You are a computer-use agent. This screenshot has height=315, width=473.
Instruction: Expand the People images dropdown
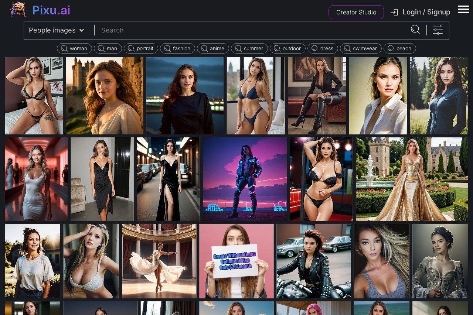coord(57,30)
